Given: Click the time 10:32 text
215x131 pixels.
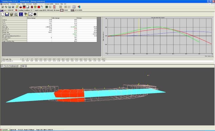Looking at the screenshot, I should tap(66, 10).
